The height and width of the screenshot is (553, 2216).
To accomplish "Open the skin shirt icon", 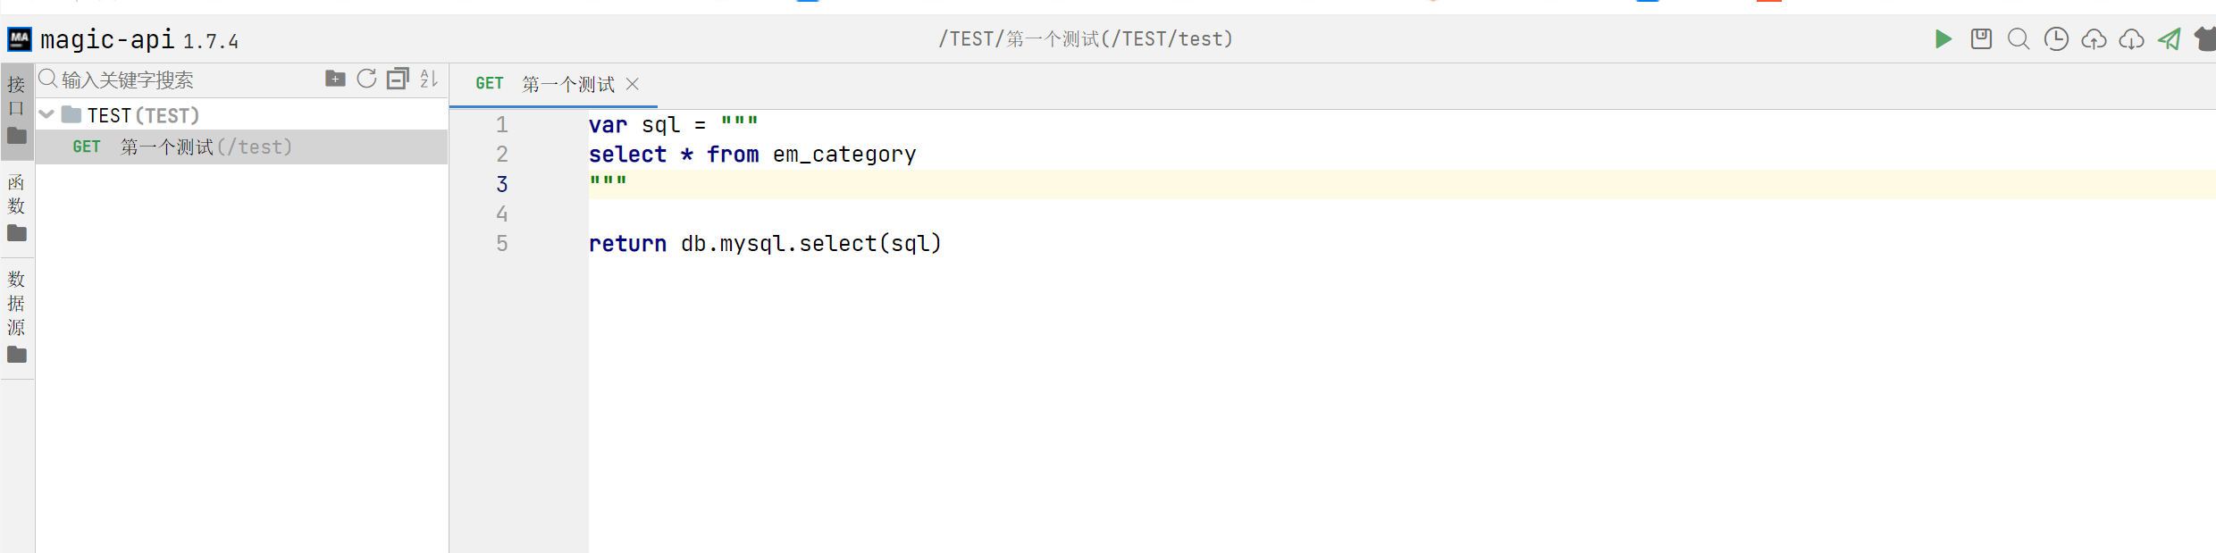I will 2205,39.
